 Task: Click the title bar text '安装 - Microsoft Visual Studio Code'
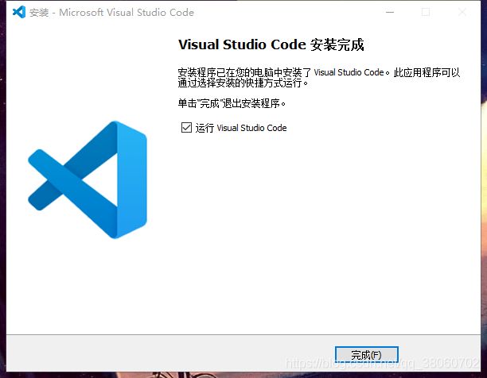pyautogui.click(x=111, y=13)
